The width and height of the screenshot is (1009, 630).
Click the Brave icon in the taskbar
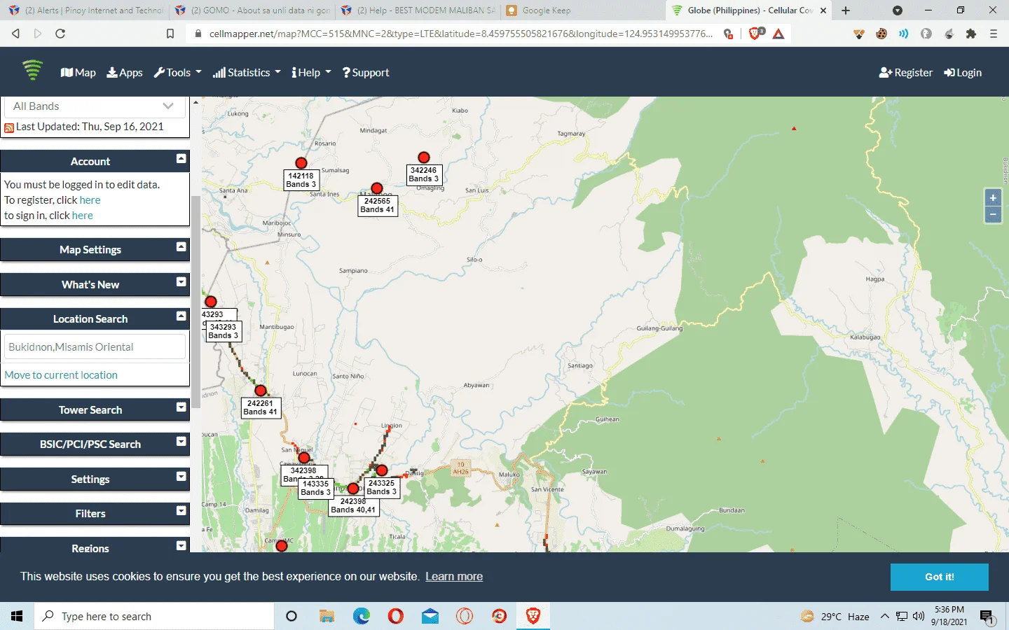pyautogui.click(x=533, y=616)
